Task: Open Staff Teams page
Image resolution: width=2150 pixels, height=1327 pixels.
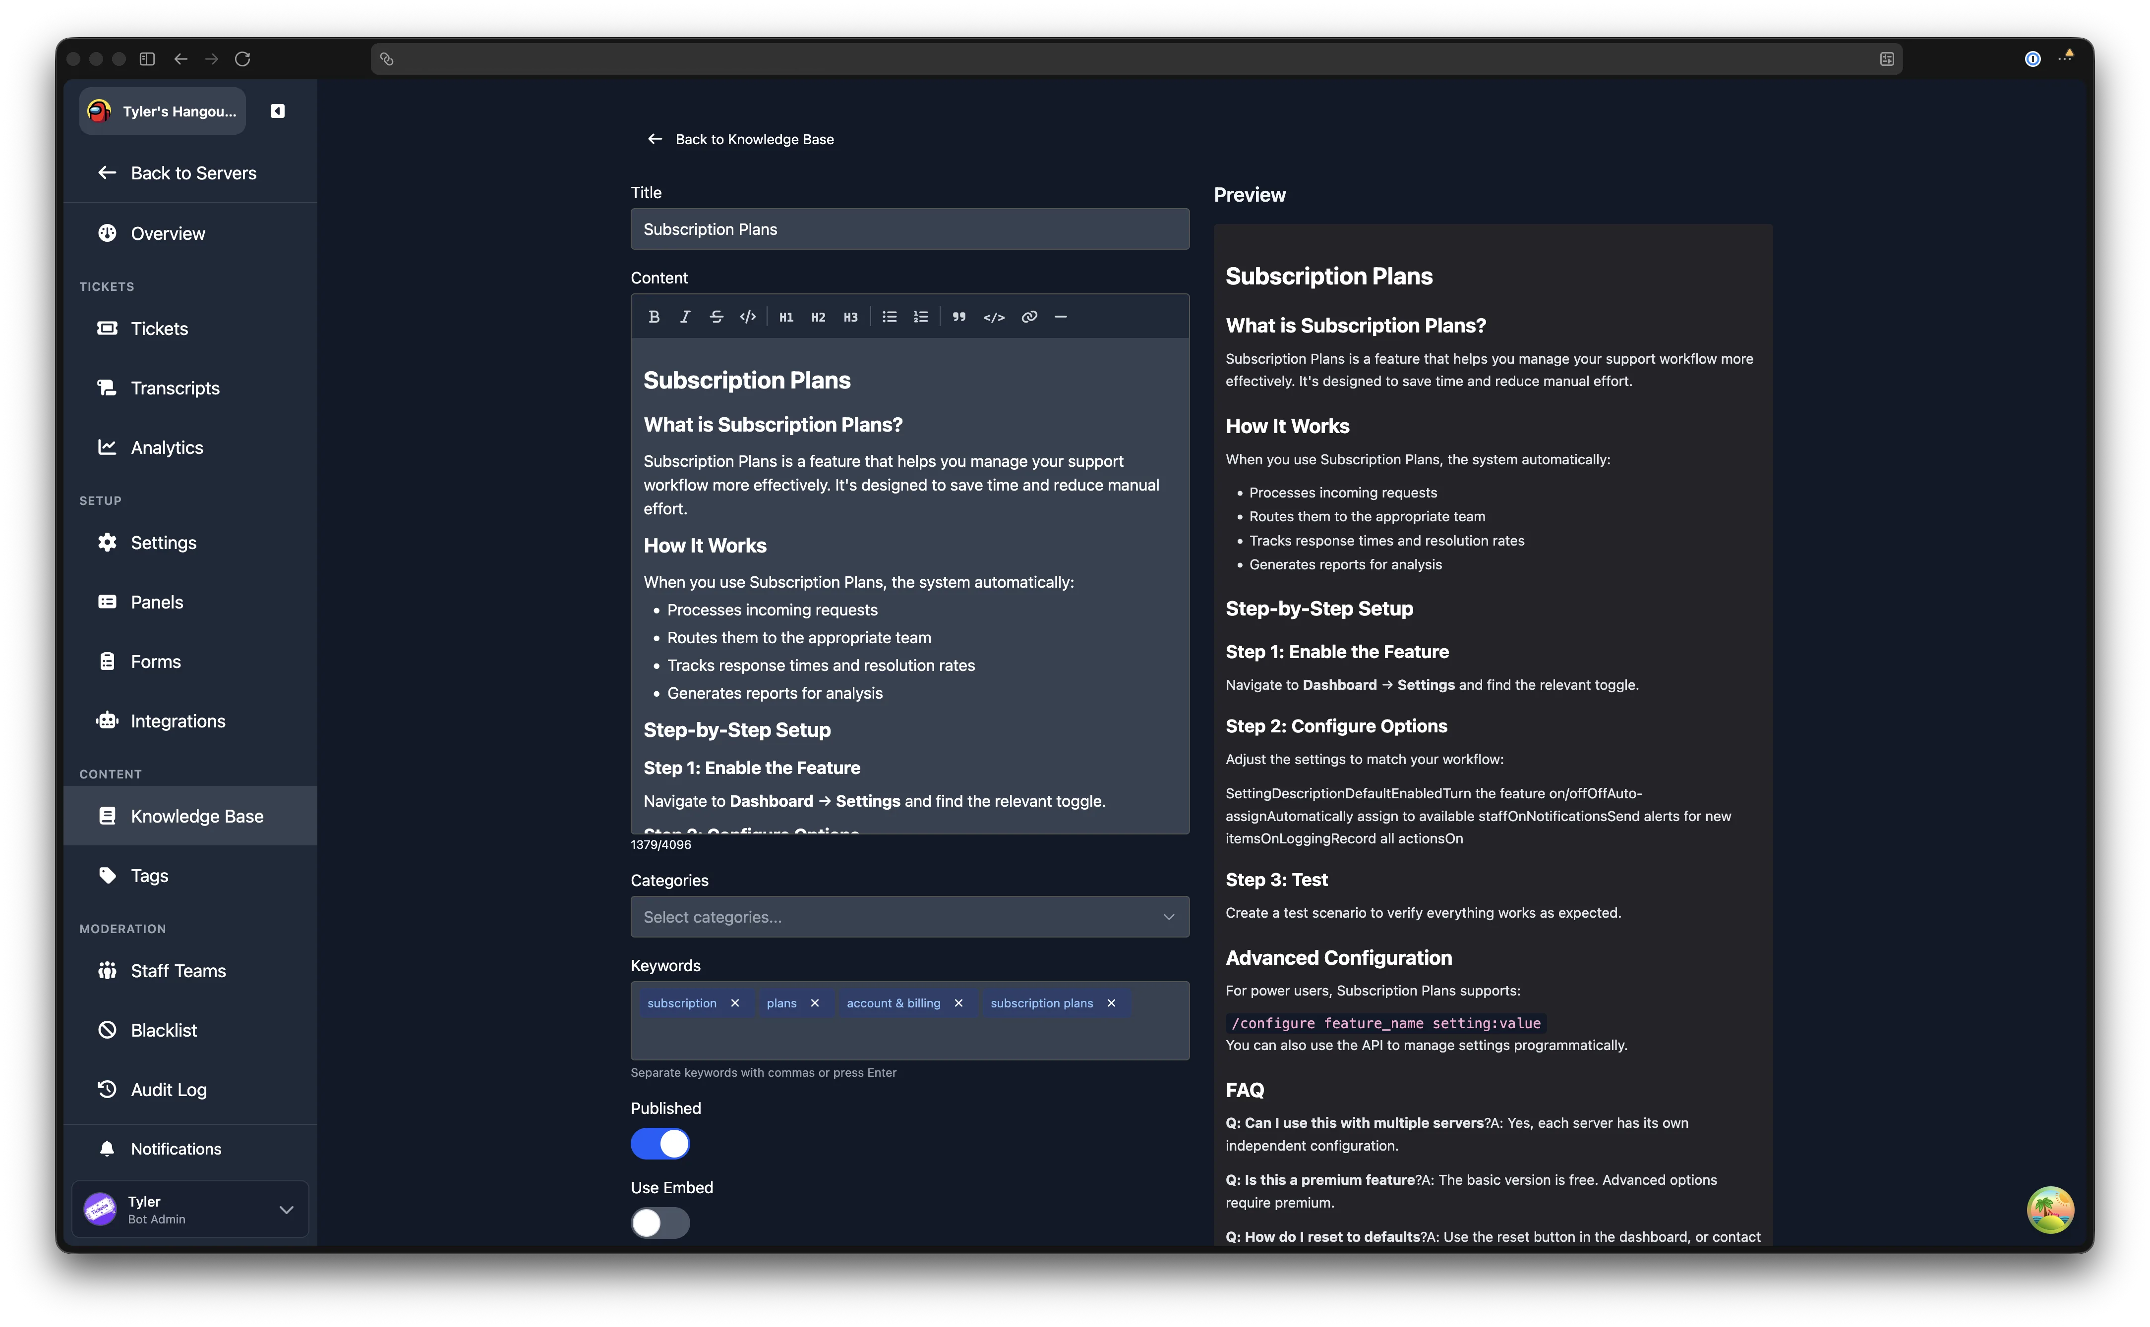Action: (x=190, y=971)
